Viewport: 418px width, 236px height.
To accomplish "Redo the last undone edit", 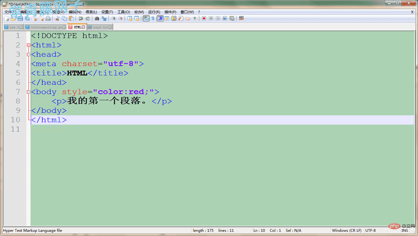I will coord(88,18).
